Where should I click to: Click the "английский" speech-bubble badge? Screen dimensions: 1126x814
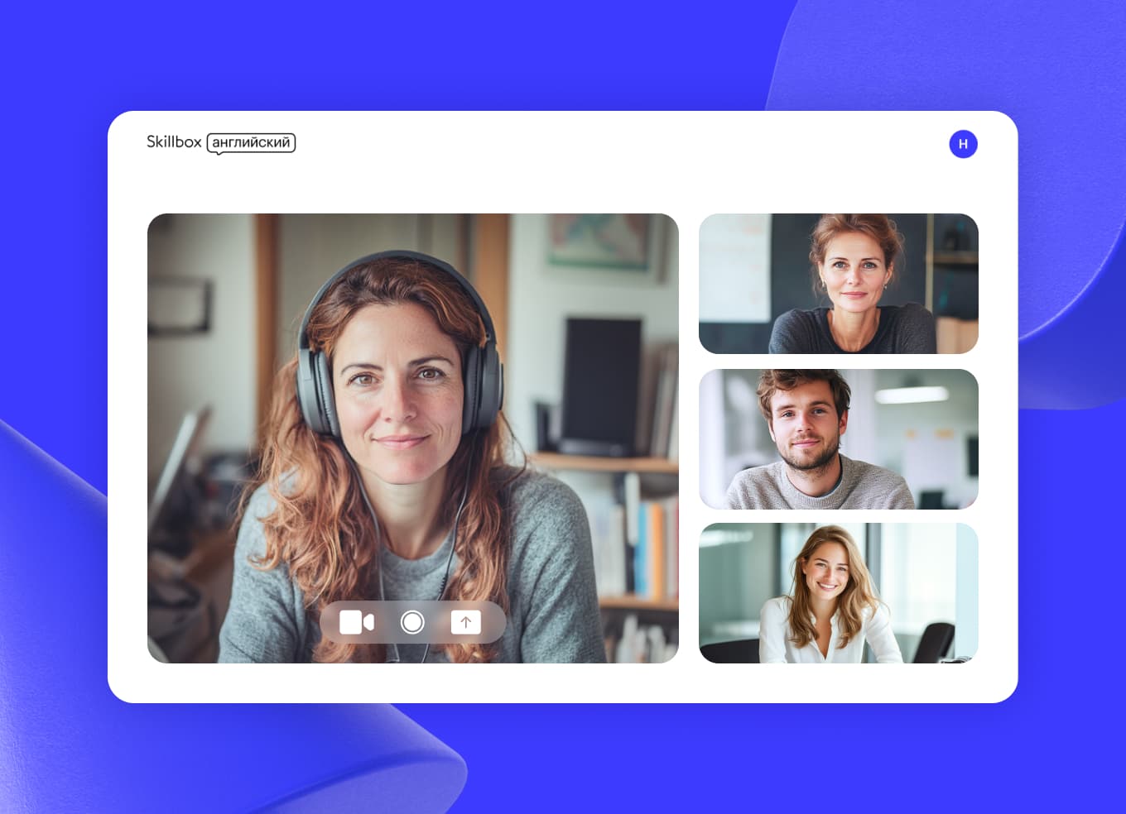click(251, 143)
